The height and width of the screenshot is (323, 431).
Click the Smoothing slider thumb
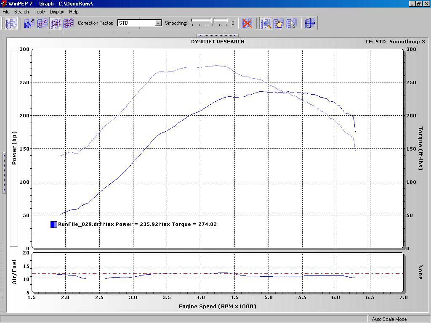213,21
